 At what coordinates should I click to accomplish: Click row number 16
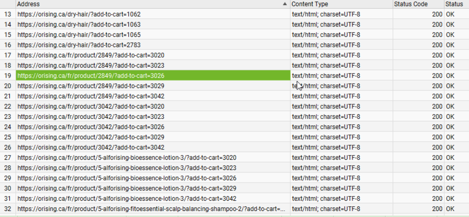pyautogui.click(x=8, y=45)
